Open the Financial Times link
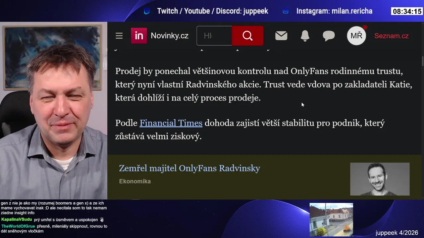424x238 pixels. coord(171,123)
